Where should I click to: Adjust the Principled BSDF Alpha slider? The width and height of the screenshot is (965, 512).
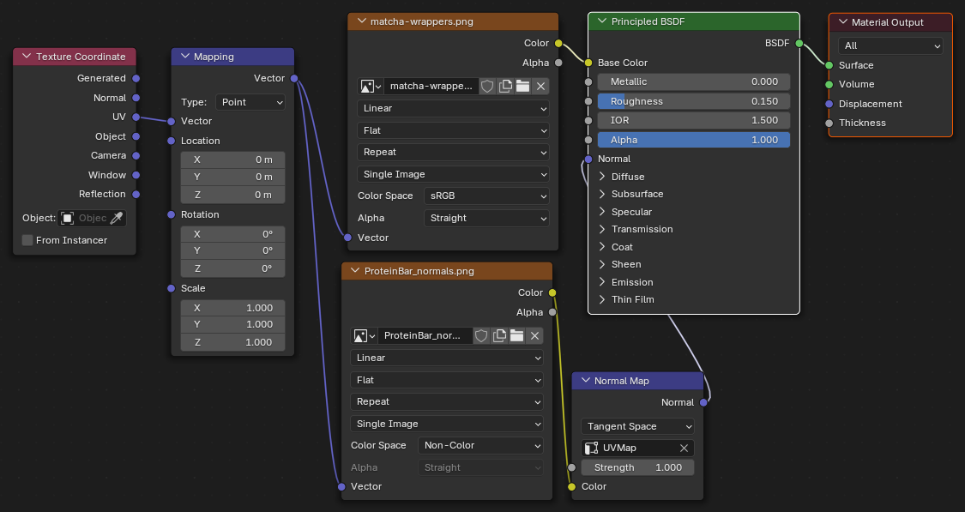point(694,141)
